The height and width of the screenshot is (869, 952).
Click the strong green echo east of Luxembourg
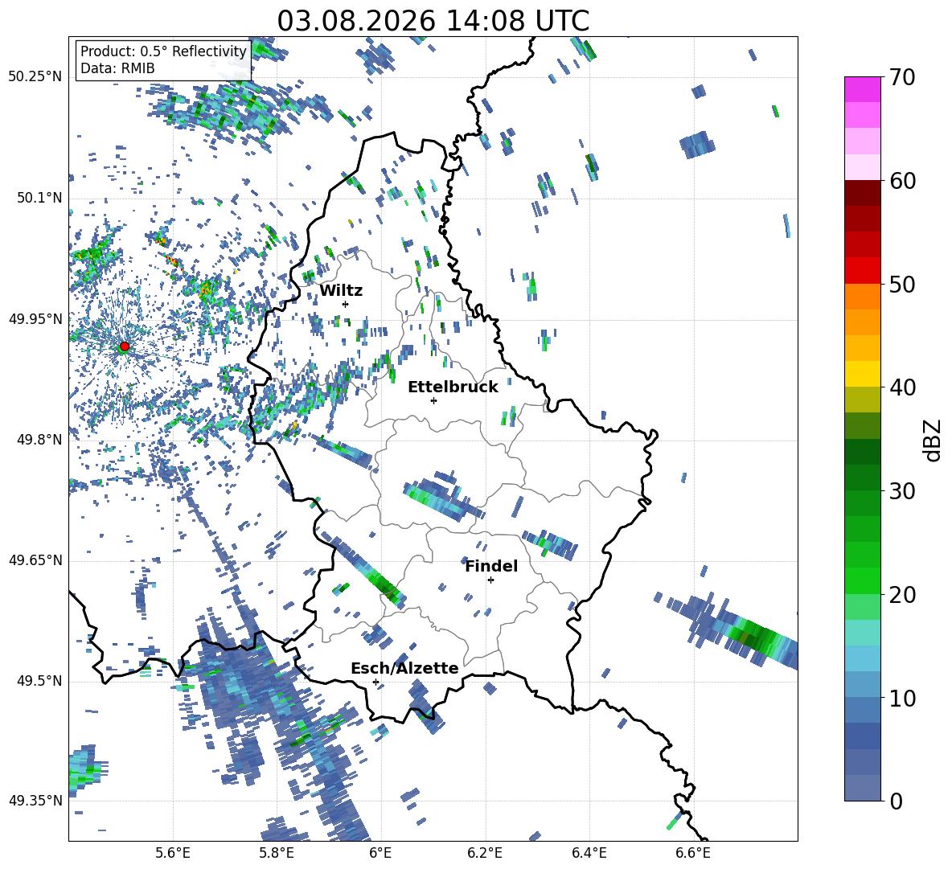click(752, 637)
